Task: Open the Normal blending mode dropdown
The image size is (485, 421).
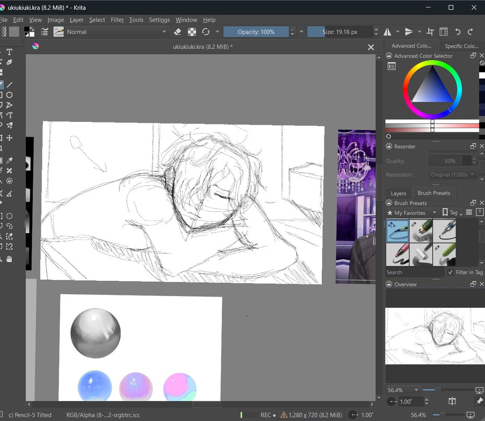Action: tap(116, 32)
